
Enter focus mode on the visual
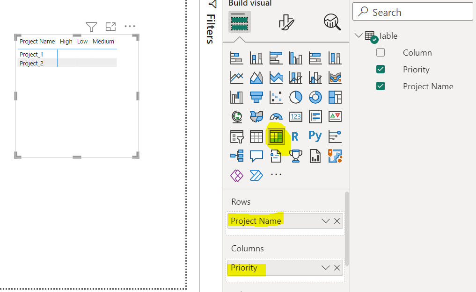click(x=110, y=27)
